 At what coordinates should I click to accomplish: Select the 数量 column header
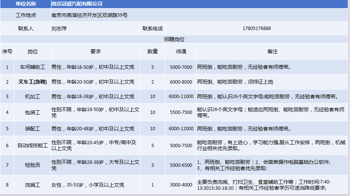[152, 51]
